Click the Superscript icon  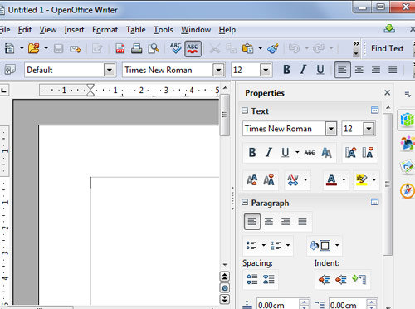251,180
